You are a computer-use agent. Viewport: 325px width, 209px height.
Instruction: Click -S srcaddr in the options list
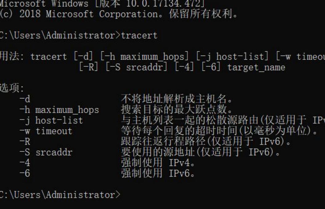tap(46, 152)
